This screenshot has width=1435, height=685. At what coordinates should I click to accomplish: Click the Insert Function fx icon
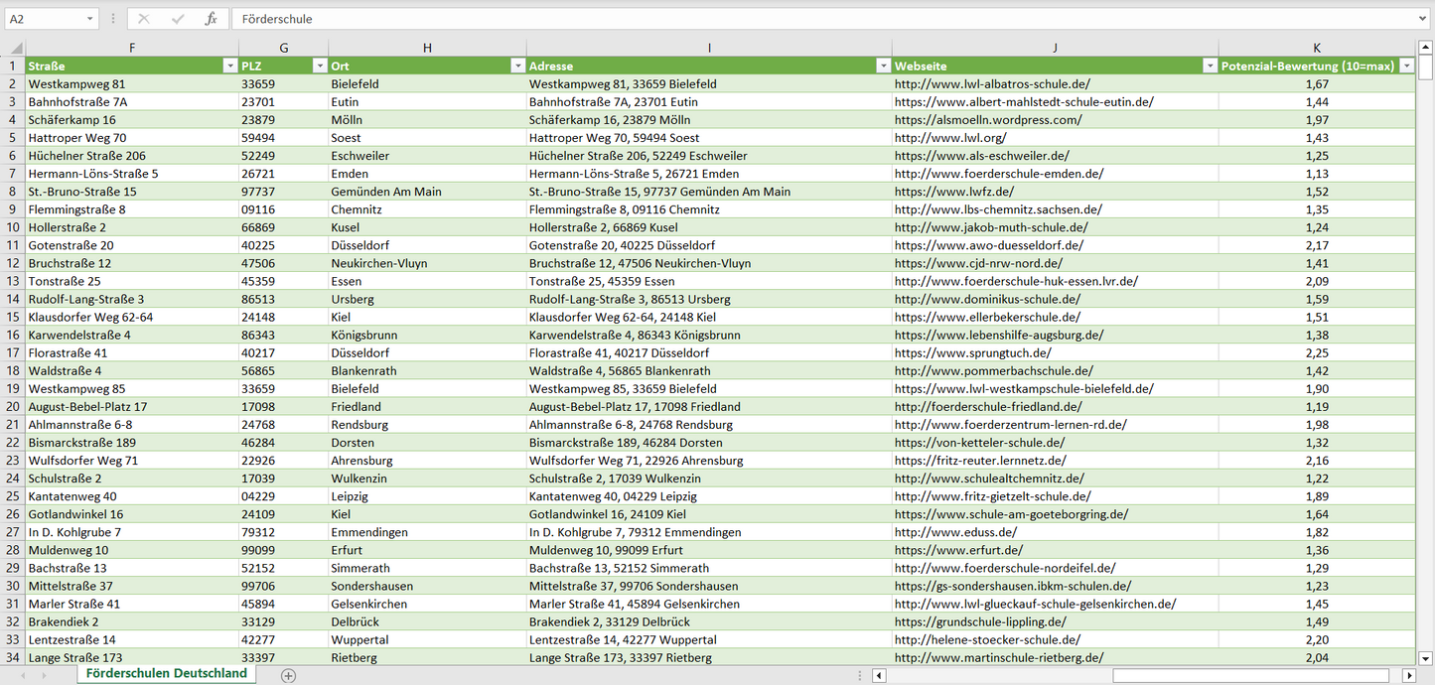coord(211,19)
